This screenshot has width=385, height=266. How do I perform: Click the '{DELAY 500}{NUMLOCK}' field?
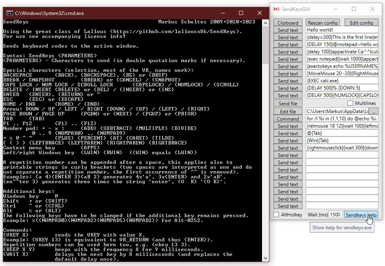point(342,95)
